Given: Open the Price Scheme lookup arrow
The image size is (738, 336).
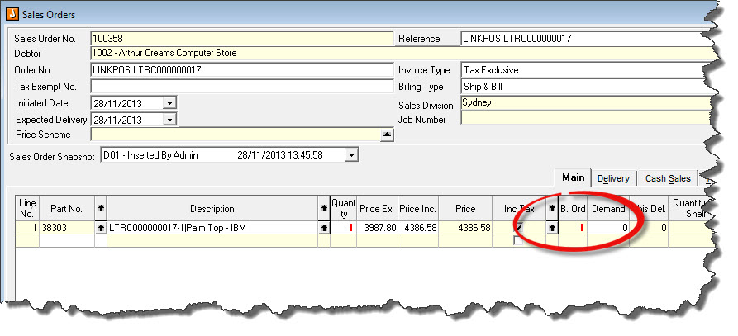Looking at the screenshot, I should pos(387,135).
